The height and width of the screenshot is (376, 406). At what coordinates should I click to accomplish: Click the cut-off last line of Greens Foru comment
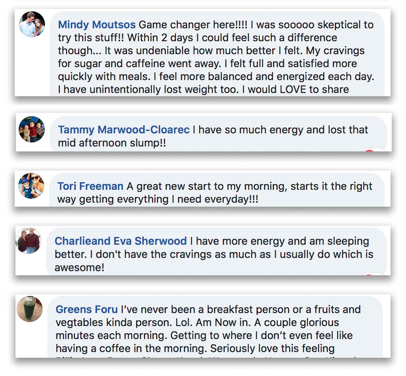[203, 357]
